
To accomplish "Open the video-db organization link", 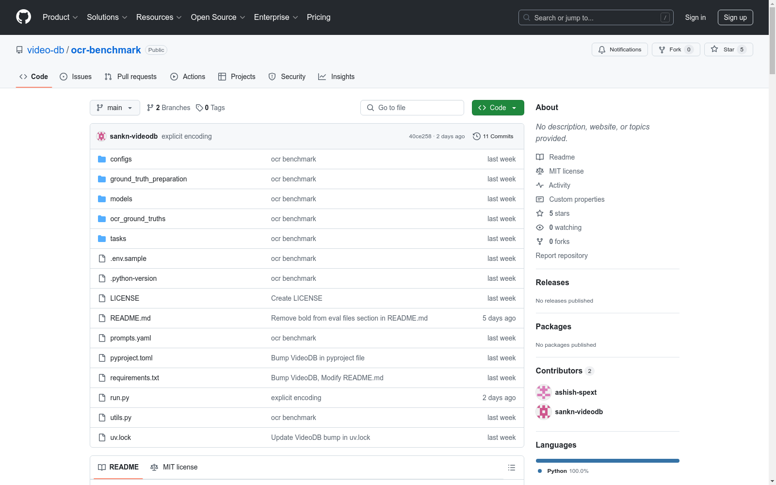I will point(46,50).
